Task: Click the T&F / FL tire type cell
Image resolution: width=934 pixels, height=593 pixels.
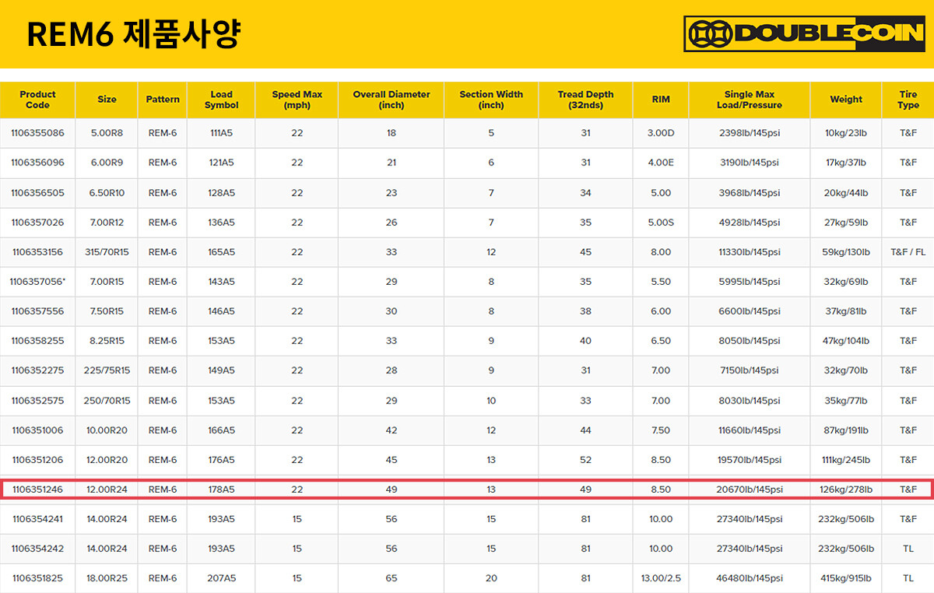Action: (x=908, y=252)
